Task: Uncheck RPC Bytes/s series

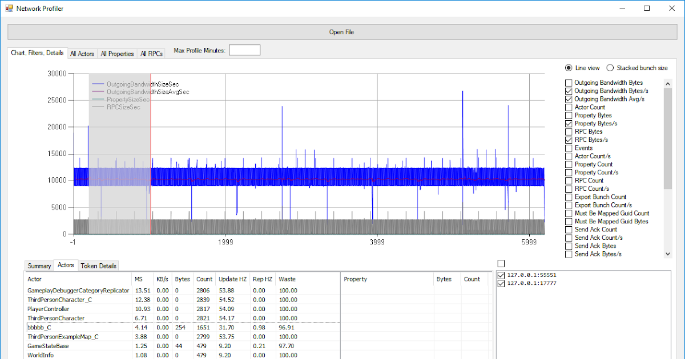Action: click(x=569, y=140)
